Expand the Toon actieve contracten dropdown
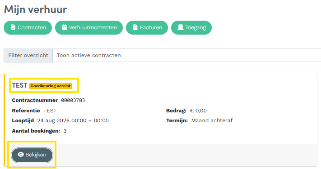The height and width of the screenshot is (169, 321). (x=187, y=55)
